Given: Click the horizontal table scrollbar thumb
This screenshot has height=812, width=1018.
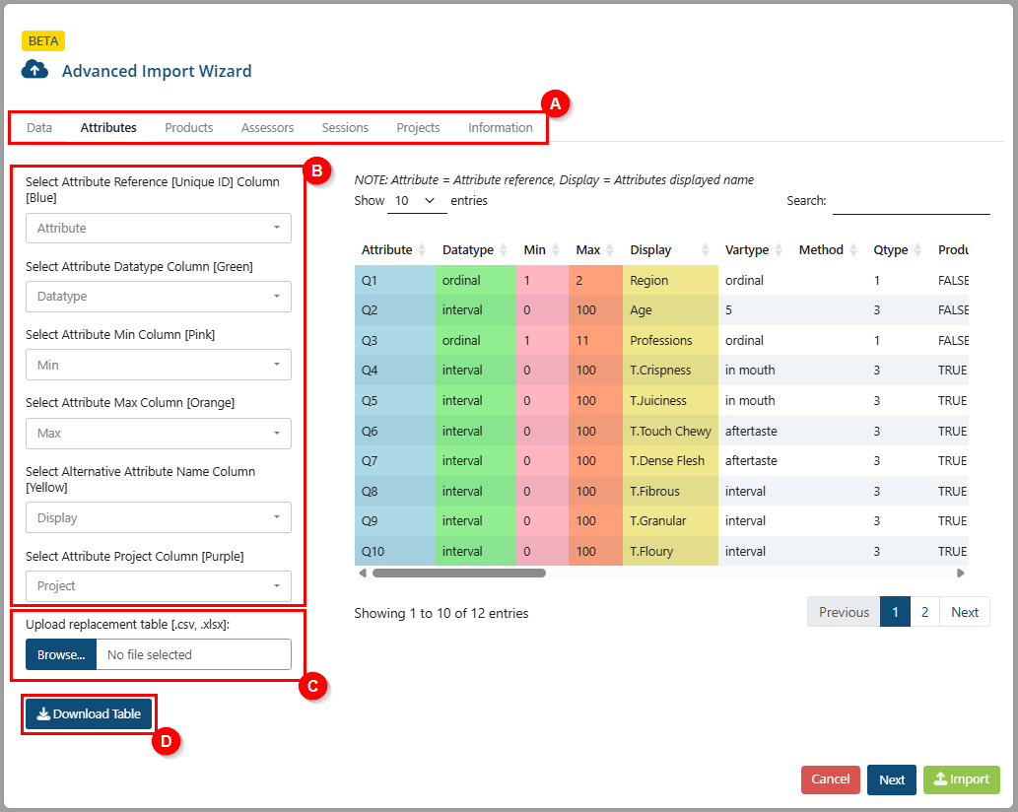Looking at the screenshot, I should pyautogui.click(x=459, y=574).
